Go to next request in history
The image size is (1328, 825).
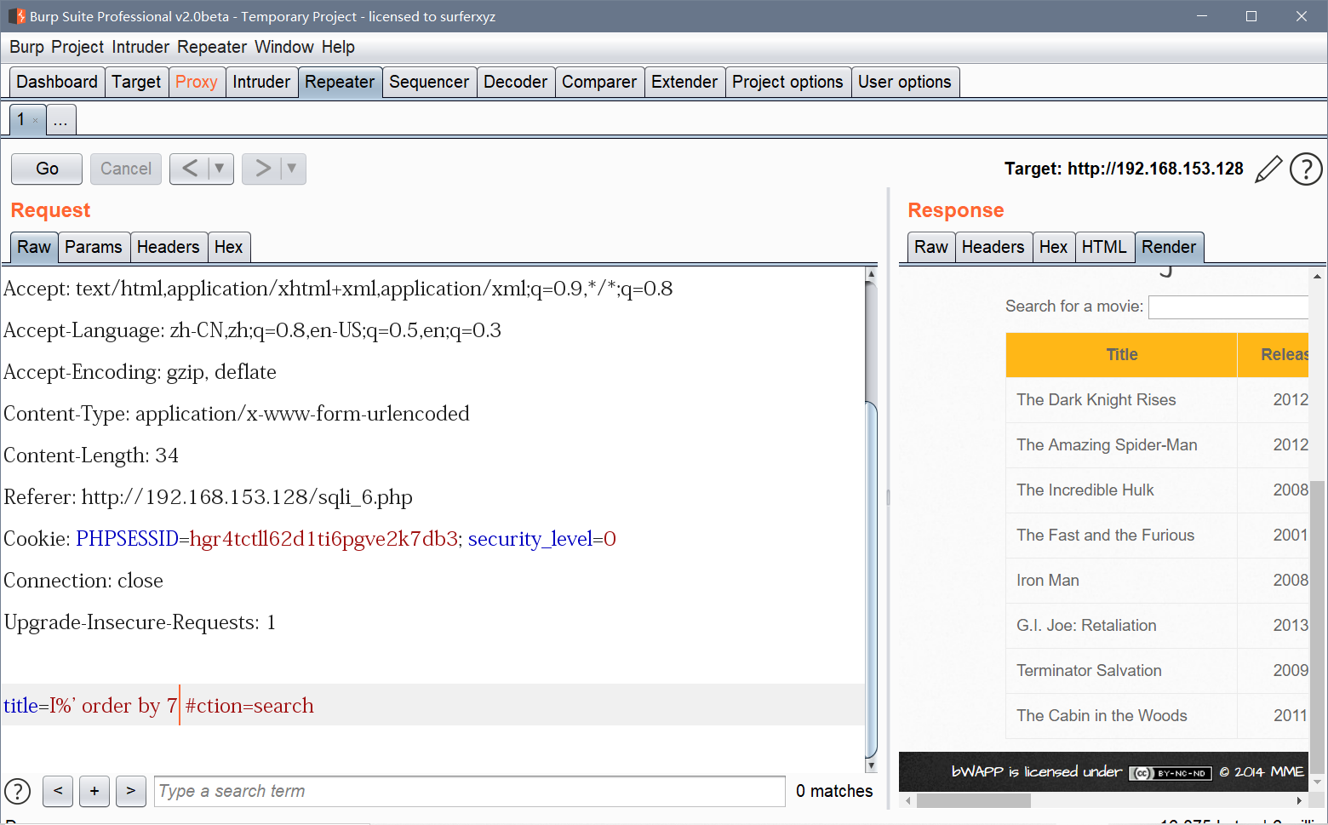pos(262,169)
